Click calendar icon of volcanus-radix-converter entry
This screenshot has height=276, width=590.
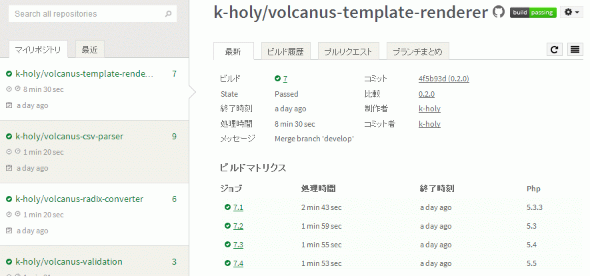click(x=9, y=231)
